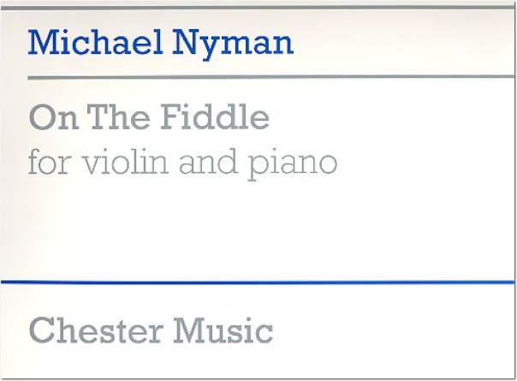Click the word "piano" in the subtitle
Viewport: 517px width, 381px height.
point(293,165)
